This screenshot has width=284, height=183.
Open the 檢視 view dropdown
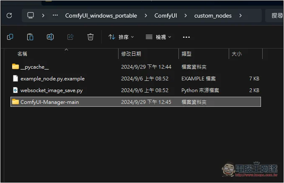[158, 37]
